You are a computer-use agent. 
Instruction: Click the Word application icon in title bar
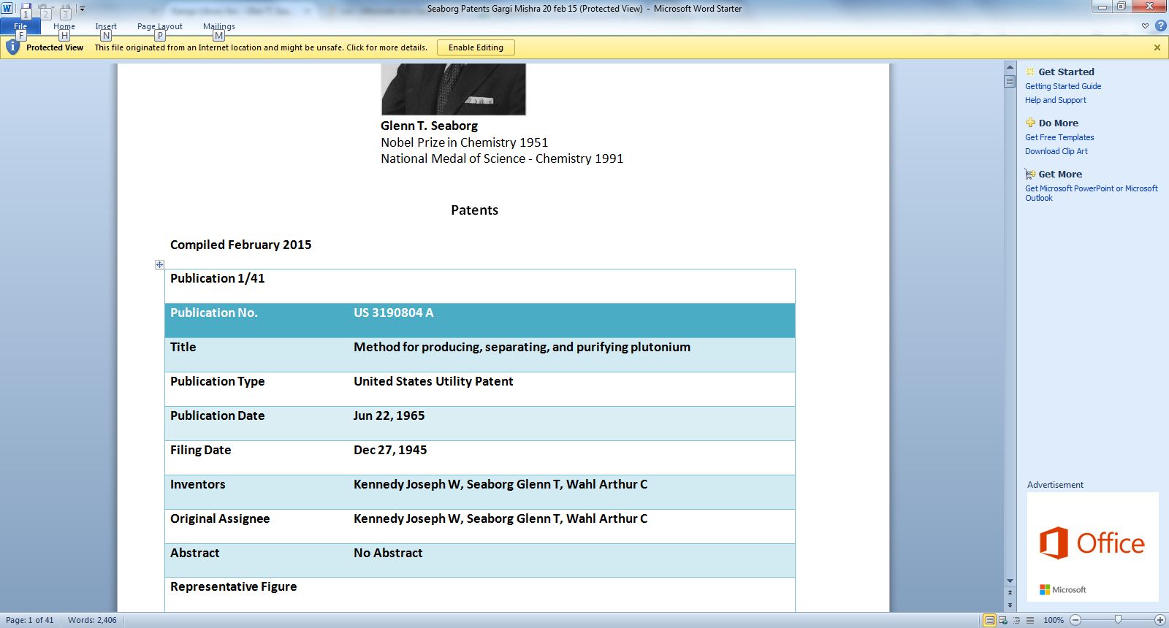(7, 9)
